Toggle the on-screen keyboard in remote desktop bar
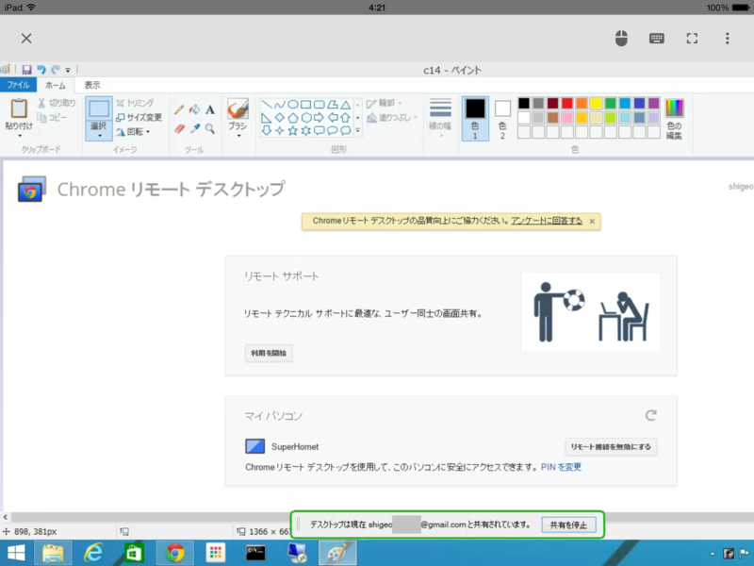The width and height of the screenshot is (754, 566). tap(656, 39)
